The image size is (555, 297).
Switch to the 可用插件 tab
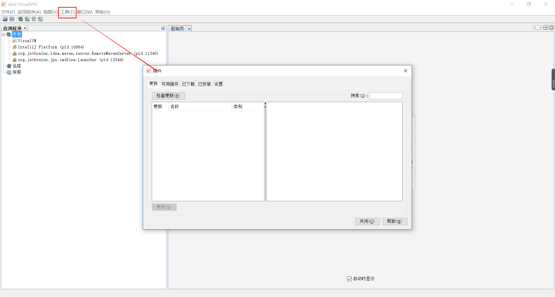(170, 84)
